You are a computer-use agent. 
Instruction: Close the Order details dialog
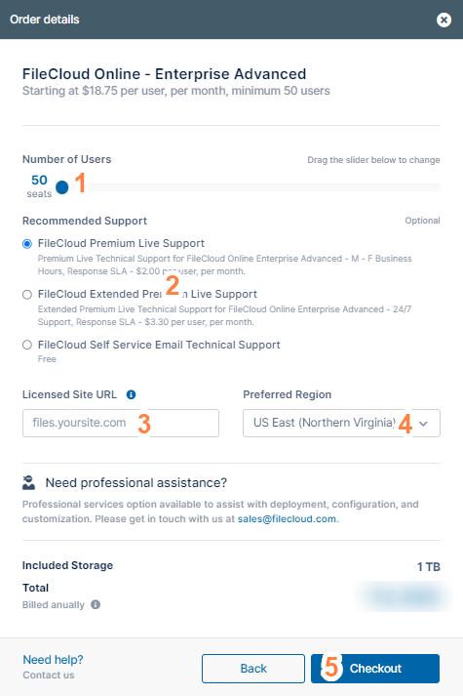tap(444, 20)
